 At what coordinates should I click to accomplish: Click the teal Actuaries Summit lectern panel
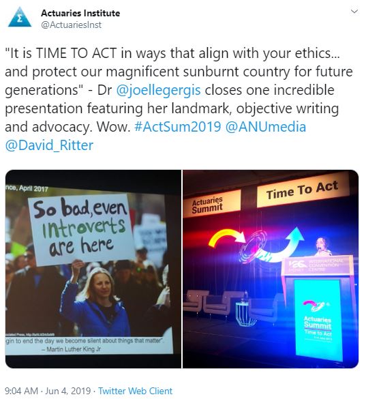pyautogui.click(x=318, y=319)
